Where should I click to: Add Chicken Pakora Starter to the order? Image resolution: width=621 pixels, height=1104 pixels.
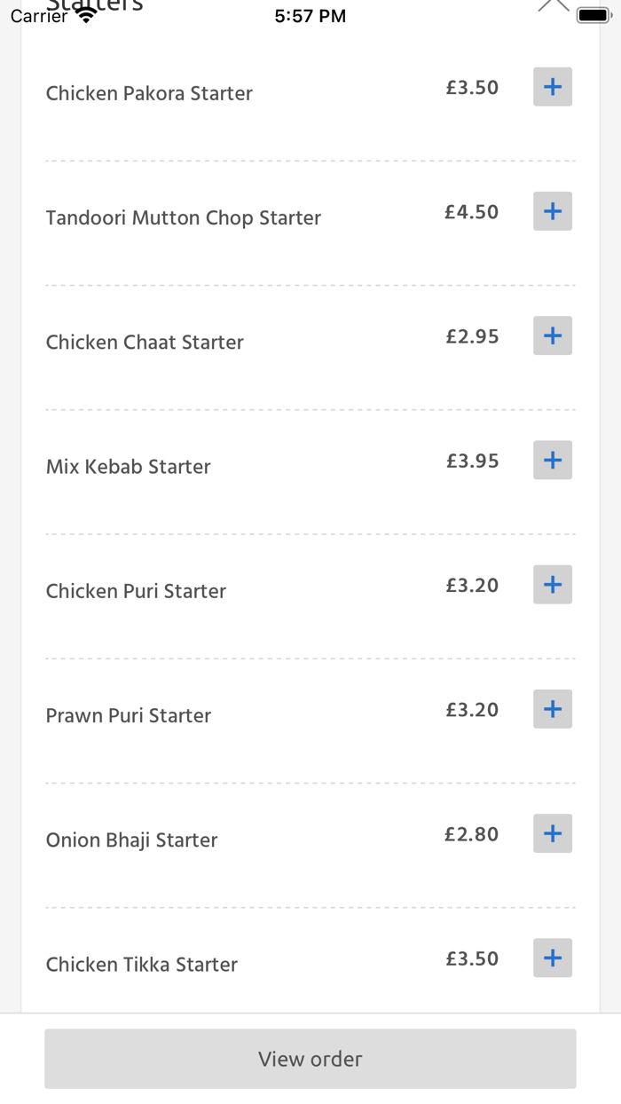552,86
